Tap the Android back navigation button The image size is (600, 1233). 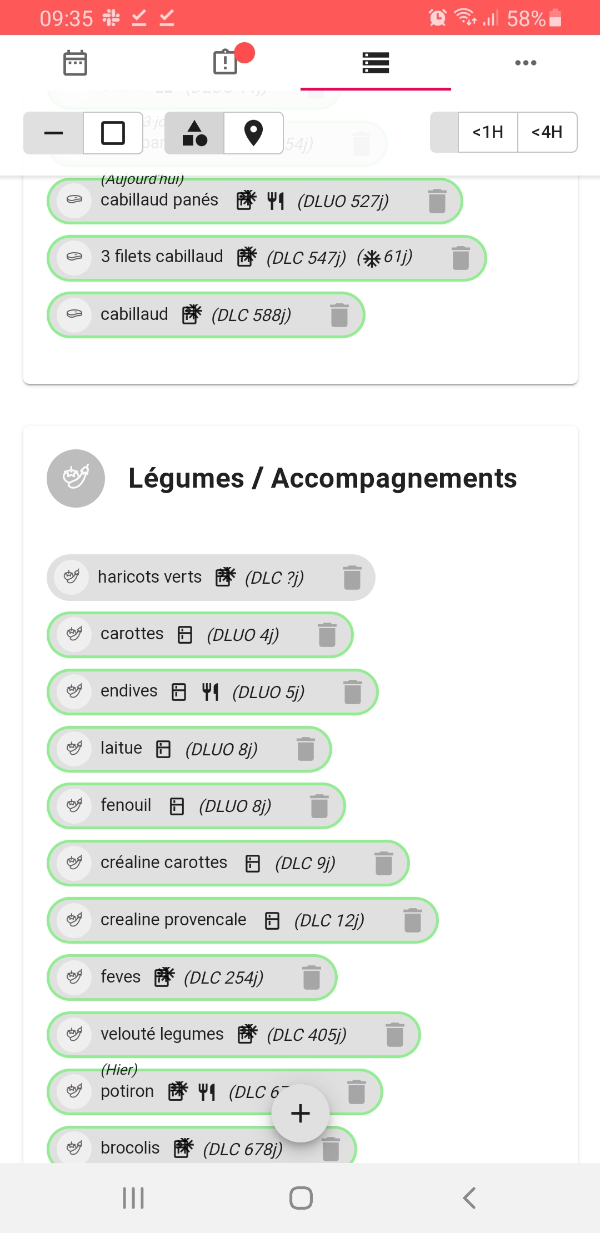pyautogui.click(x=469, y=1198)
